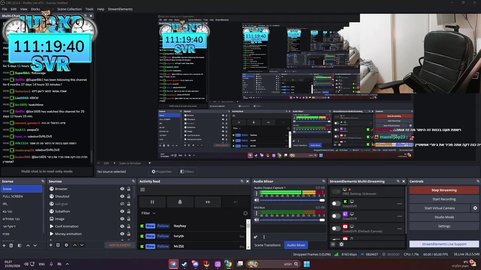Toggle Twitch OdedSVR stream output switch

pyautogui.click(x=336, y=216)
